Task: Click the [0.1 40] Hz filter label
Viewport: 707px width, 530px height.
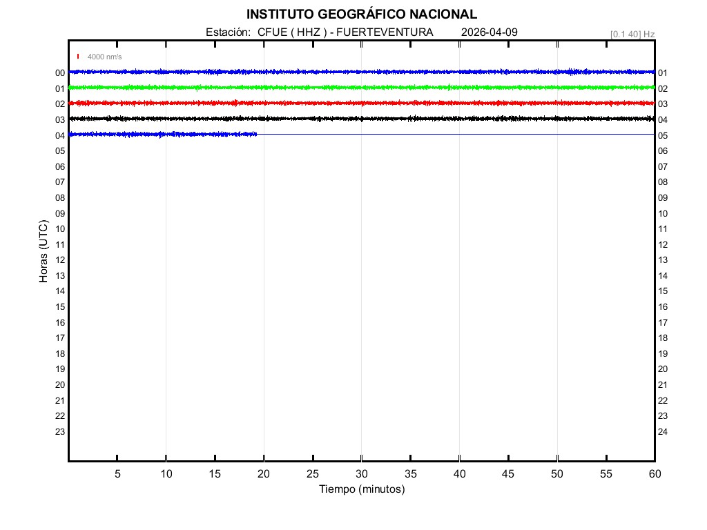Action: coord(632,34)
